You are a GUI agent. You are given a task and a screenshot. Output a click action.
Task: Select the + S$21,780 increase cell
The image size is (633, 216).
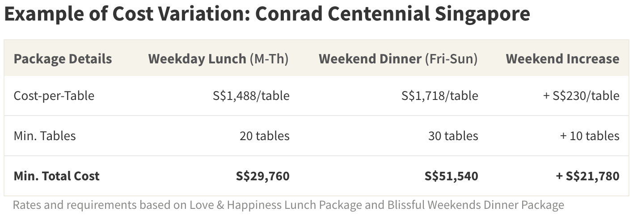pyautogui.click(x=587, y=176)
